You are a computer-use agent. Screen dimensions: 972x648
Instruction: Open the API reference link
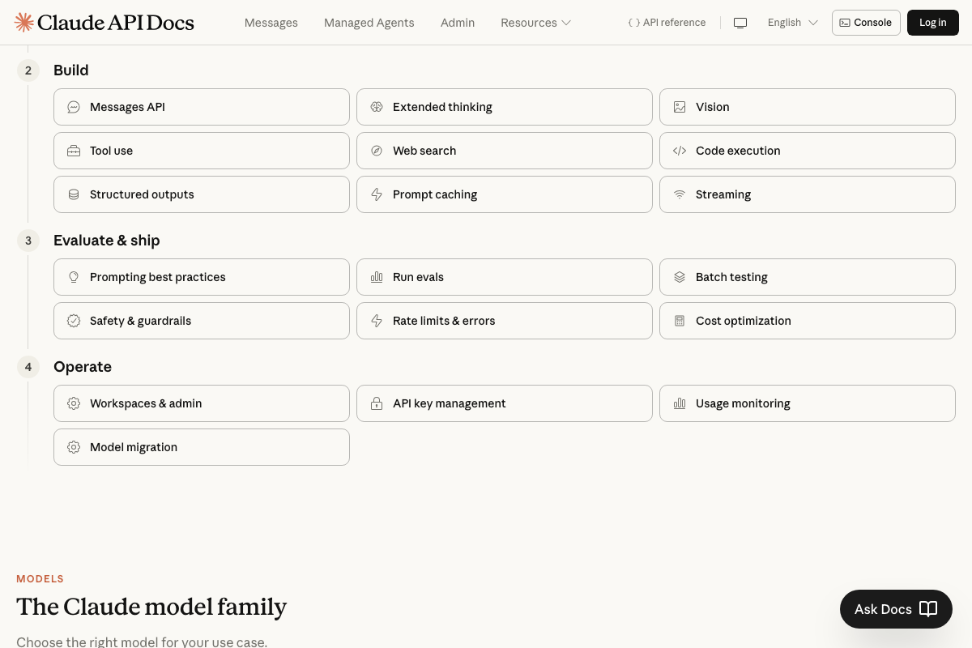(x=667, y=23)
